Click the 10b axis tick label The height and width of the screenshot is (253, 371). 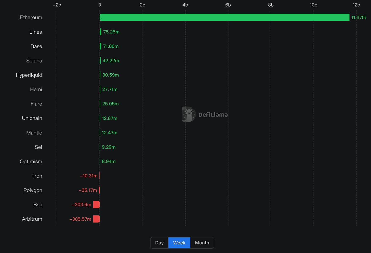click(314, 5)
